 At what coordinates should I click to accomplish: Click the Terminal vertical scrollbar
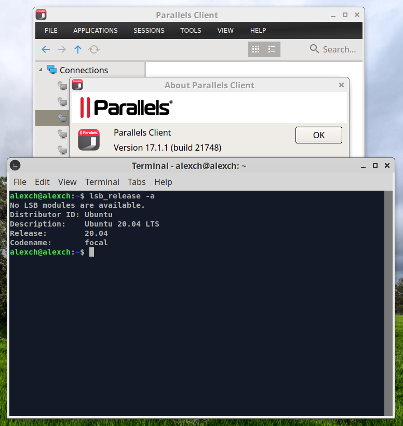pos(388,303)
